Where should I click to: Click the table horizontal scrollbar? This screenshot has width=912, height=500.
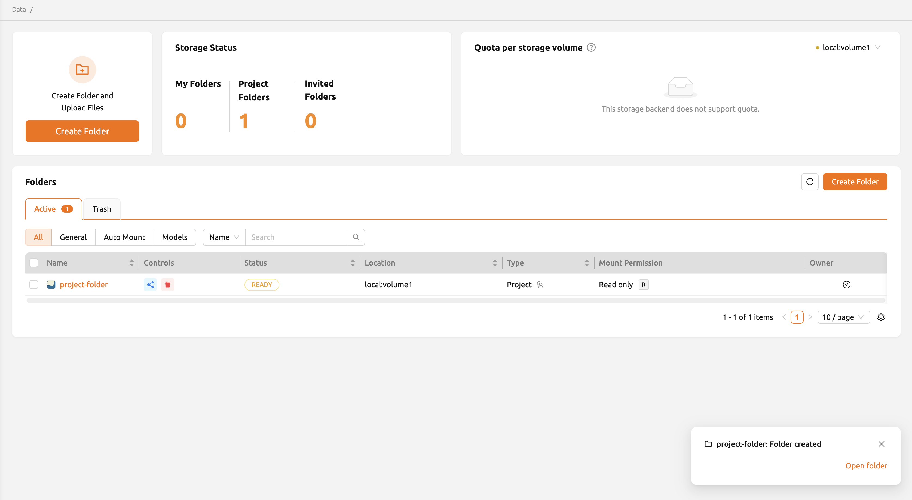456,300
